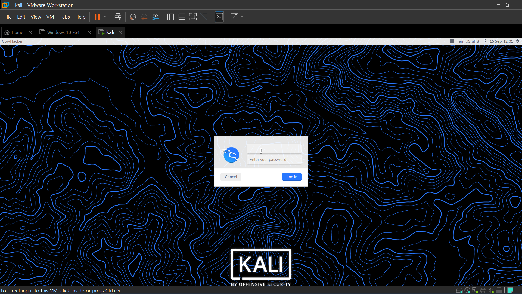This screenshot has height=294, width=522.
Task: Open the VM menu
Action: pos(50,17)
